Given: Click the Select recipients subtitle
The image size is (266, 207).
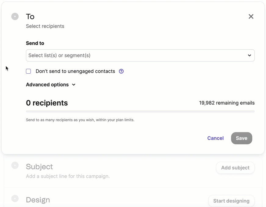Looking at the screenshot, I should pos(45,26).
